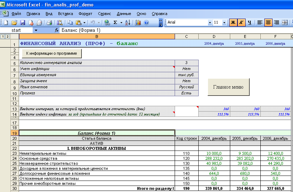This screenshot has width=293, height=192.
Task: Click the Save floppy disk icon
Action: 22,23
